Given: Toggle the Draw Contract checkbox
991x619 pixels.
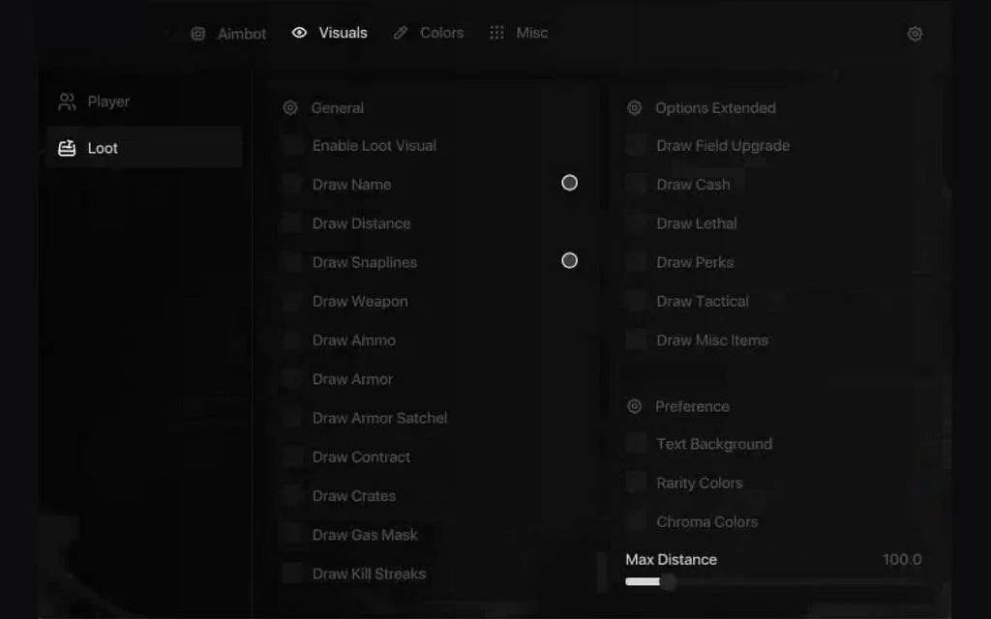Looking at the screenshot, I should (x=292, y=457).
